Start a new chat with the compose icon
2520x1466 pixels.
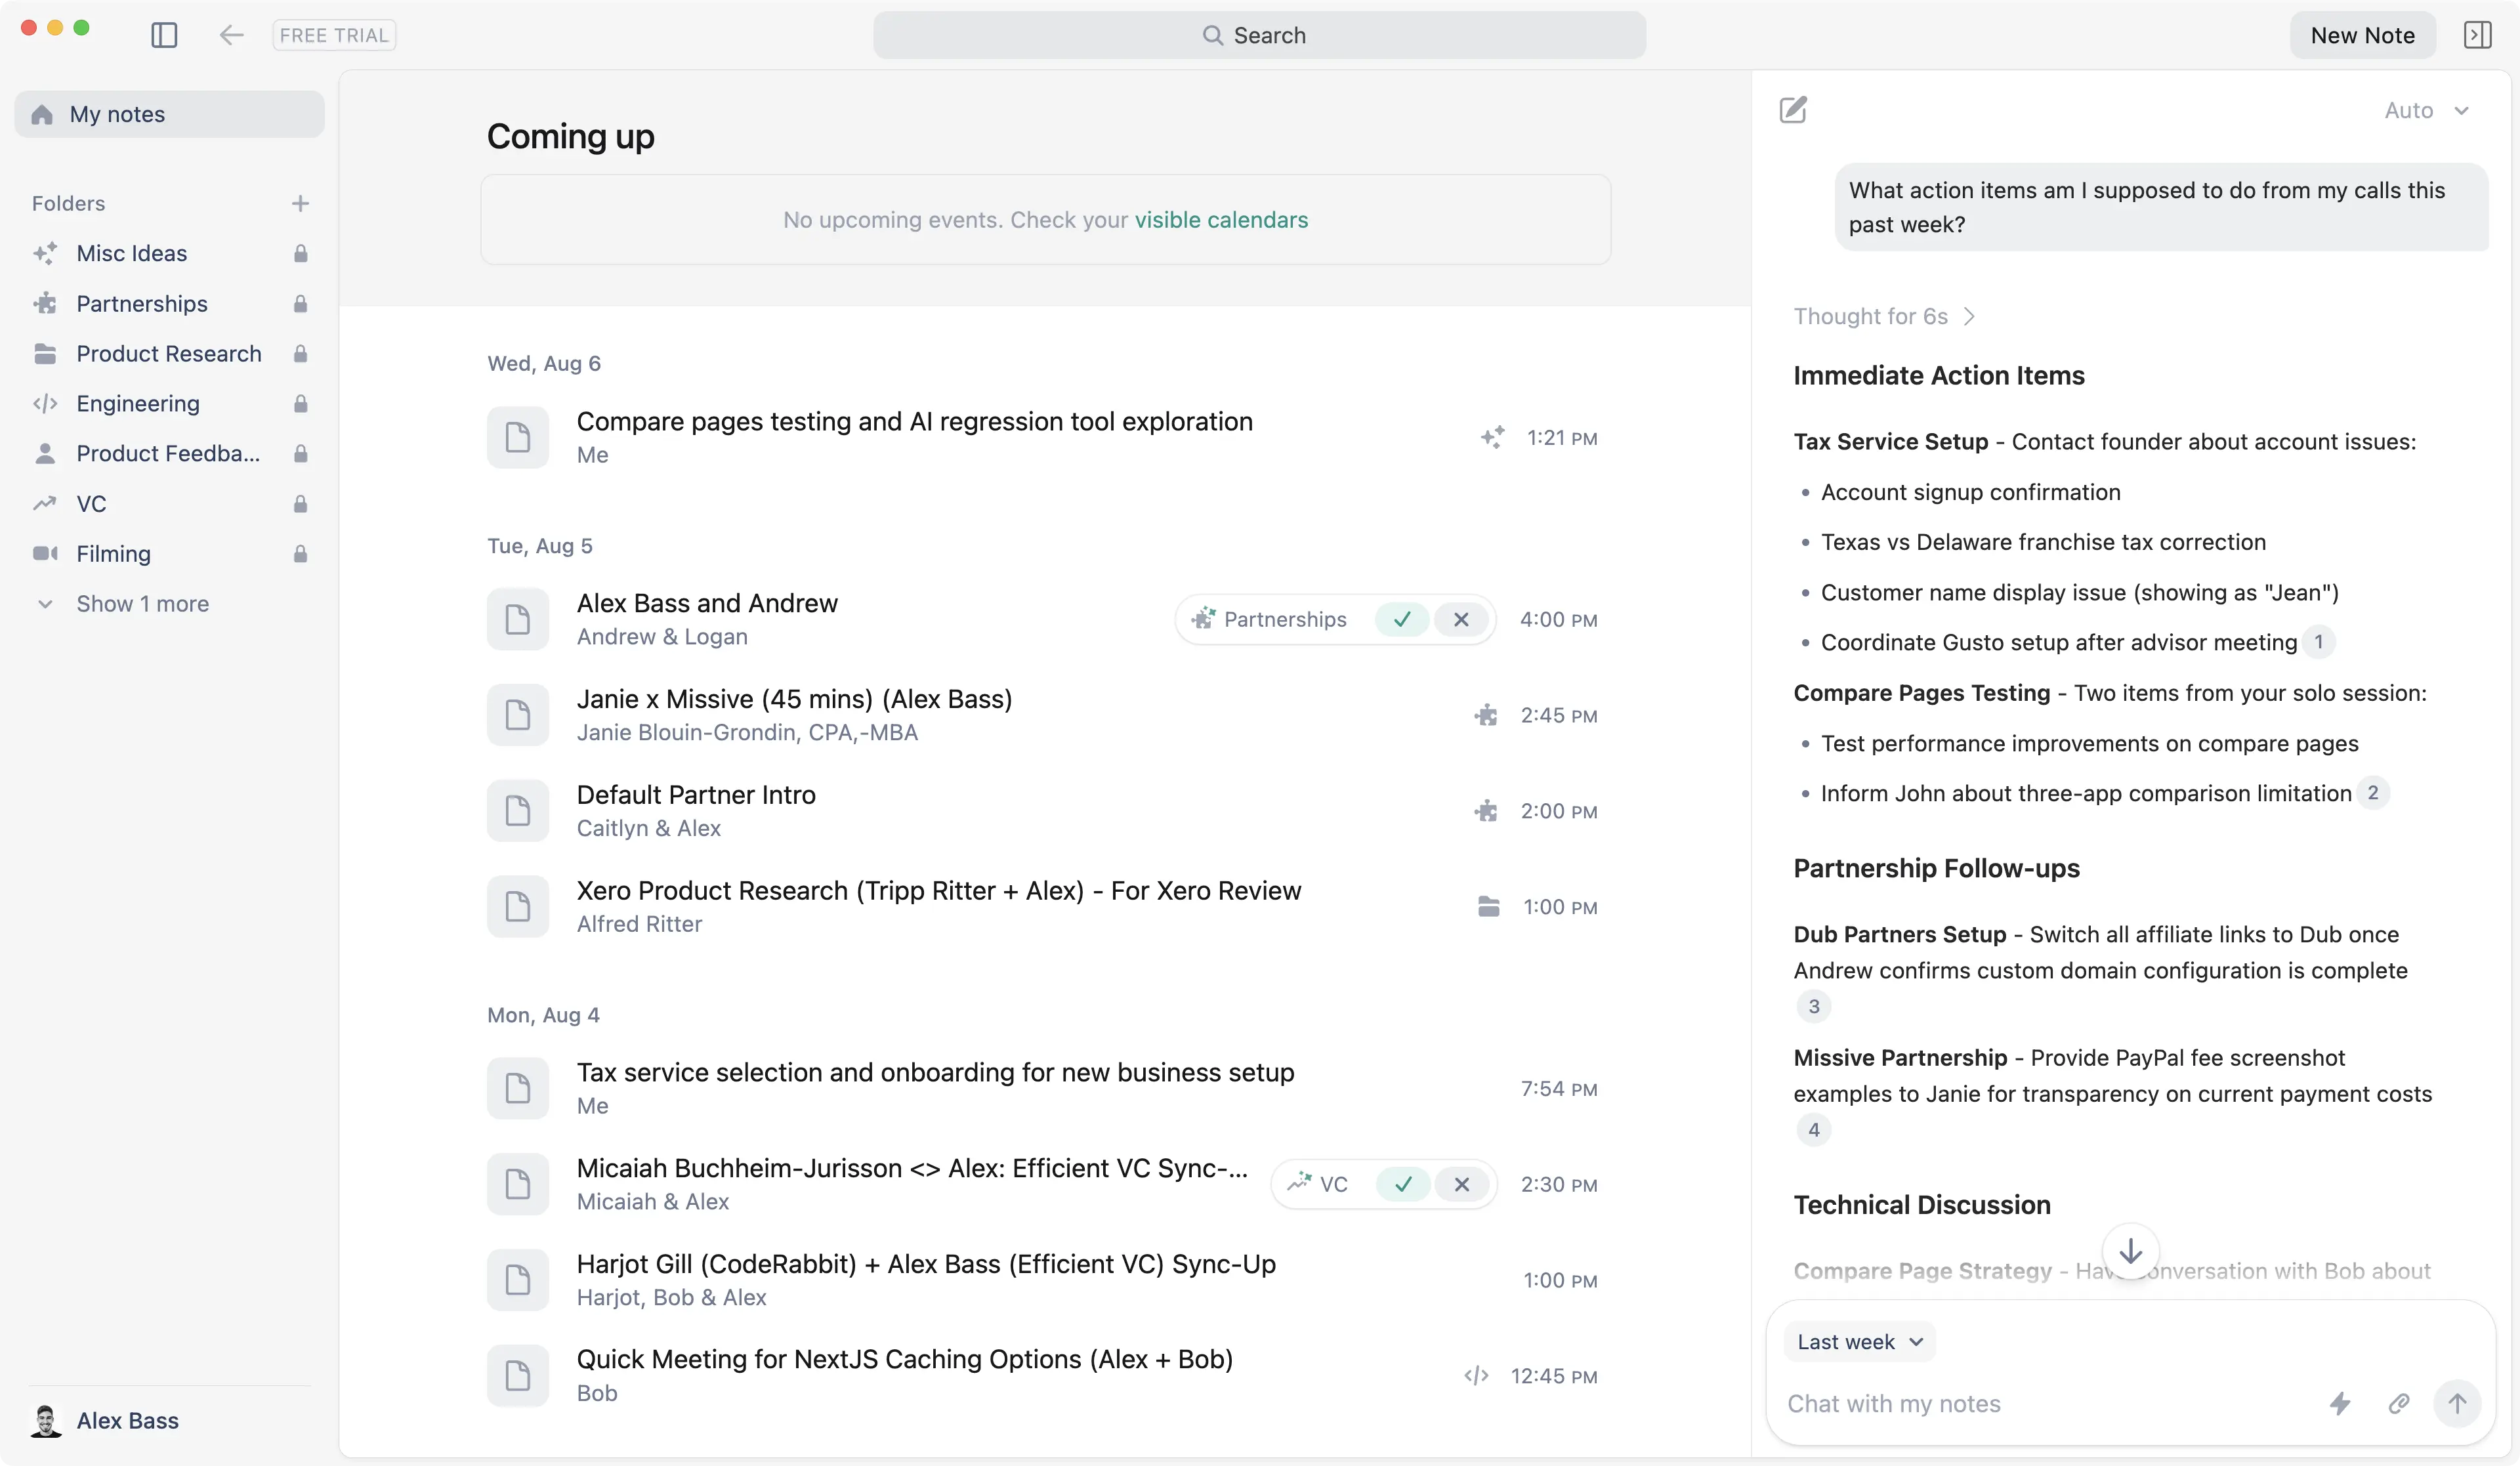1793,109
